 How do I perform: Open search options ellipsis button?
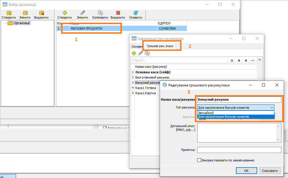point(253,60)
